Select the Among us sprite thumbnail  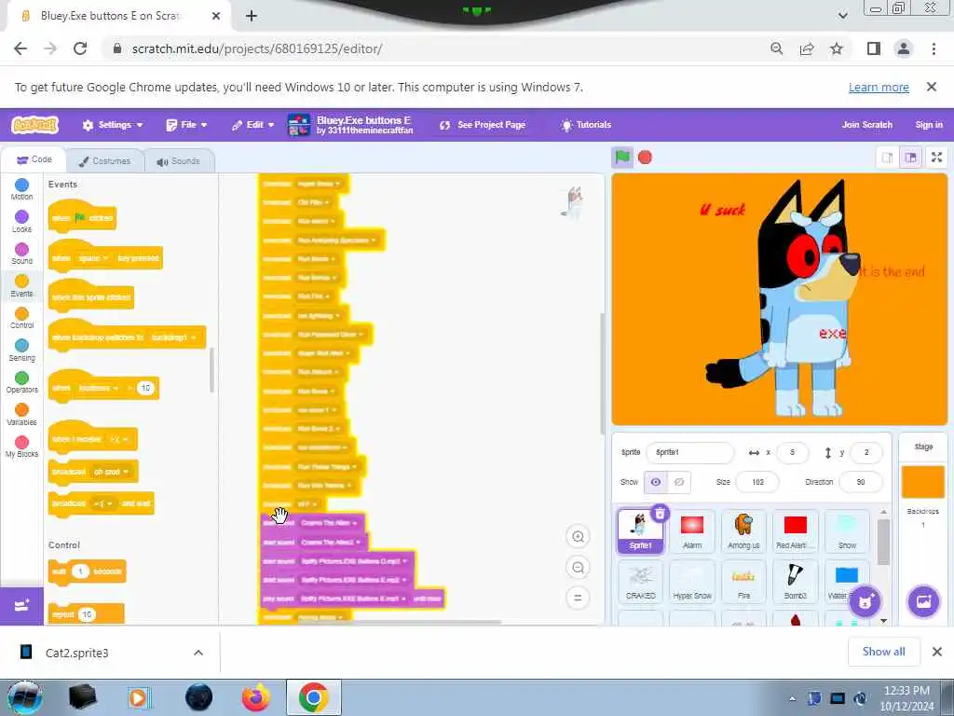(743, 530)
